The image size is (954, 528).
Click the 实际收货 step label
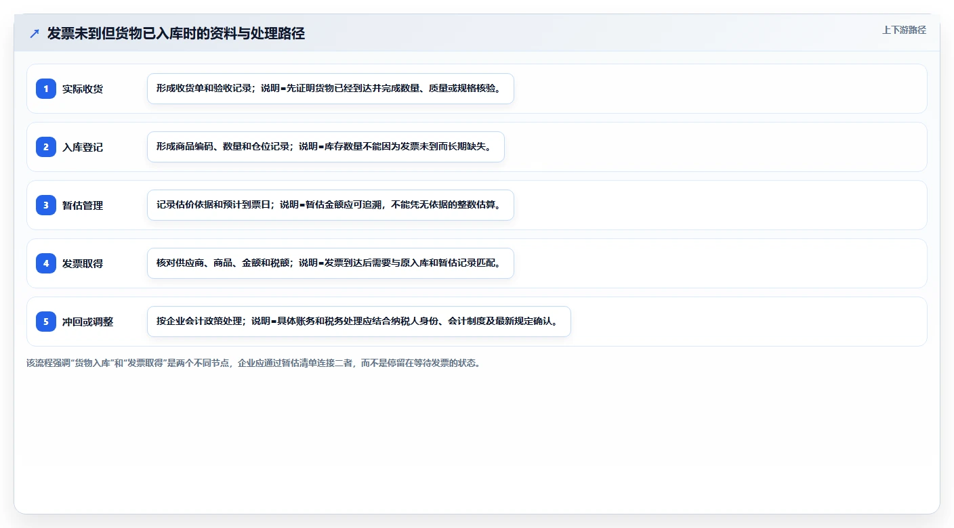(x=83, y=89)
